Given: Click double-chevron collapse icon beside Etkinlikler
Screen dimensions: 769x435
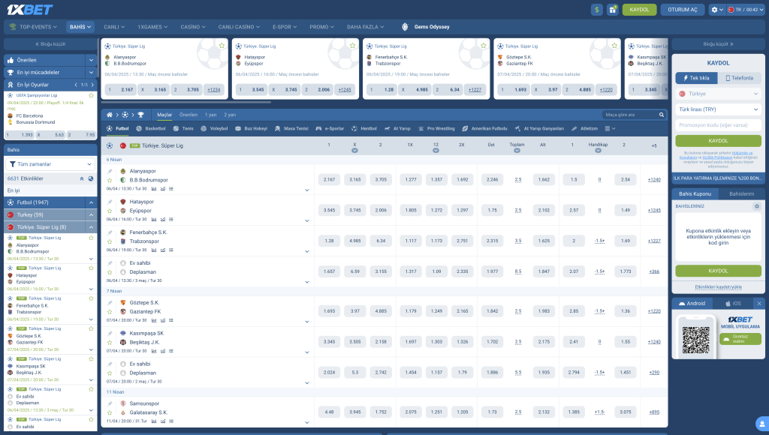Looking at the screenshot, I should pos(82,178).
